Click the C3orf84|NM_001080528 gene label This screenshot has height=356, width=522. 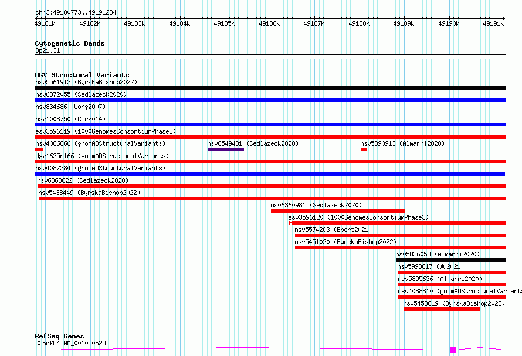70,343
